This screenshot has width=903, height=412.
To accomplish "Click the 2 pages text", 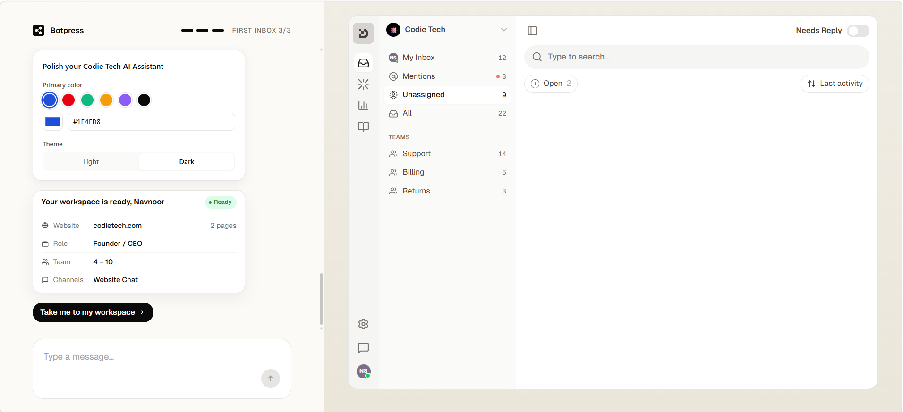I will pyautogui.click(x=223, y=226).
